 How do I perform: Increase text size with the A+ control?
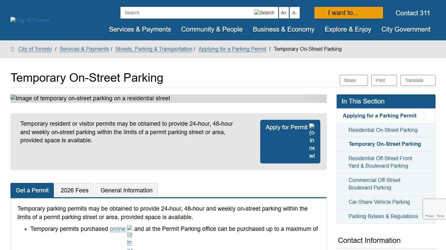pos(283,13)
